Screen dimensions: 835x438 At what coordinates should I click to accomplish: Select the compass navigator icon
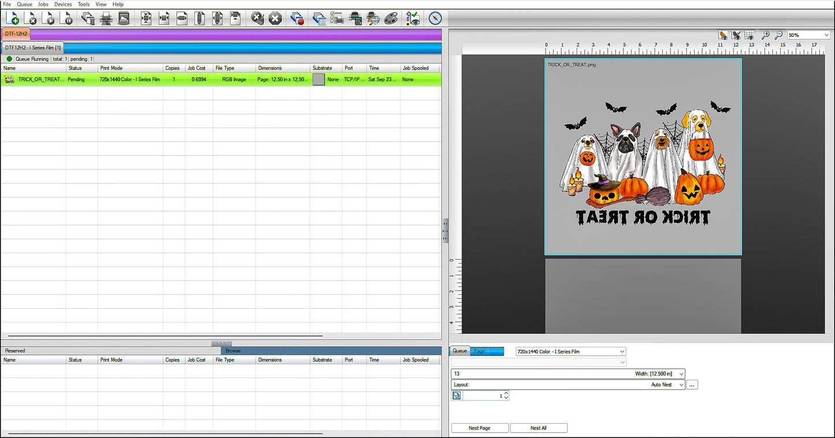point(435,18)
